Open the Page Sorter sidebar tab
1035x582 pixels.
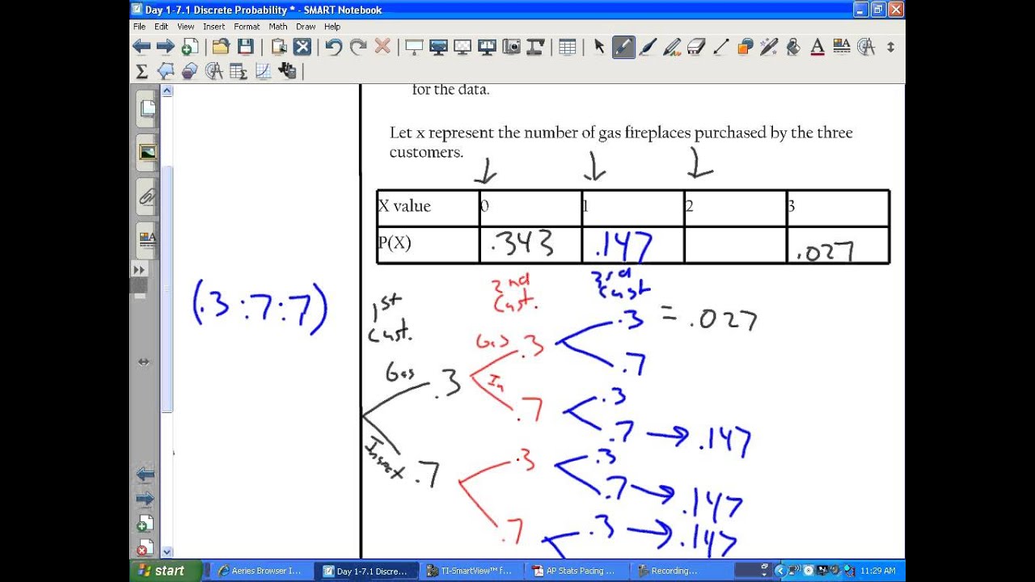147,108
